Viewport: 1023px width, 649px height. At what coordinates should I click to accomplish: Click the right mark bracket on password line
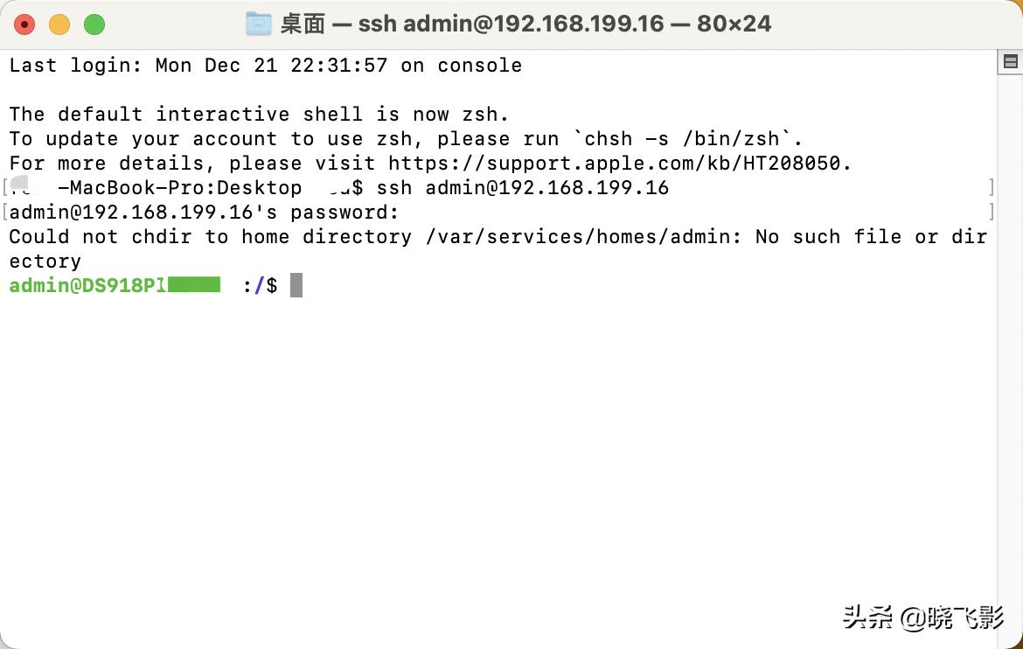(992, 212)
